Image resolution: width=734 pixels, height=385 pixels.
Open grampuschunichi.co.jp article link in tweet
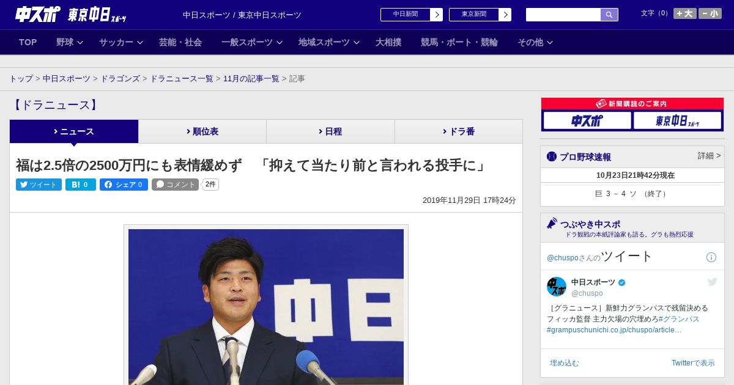tap(614, 330)
